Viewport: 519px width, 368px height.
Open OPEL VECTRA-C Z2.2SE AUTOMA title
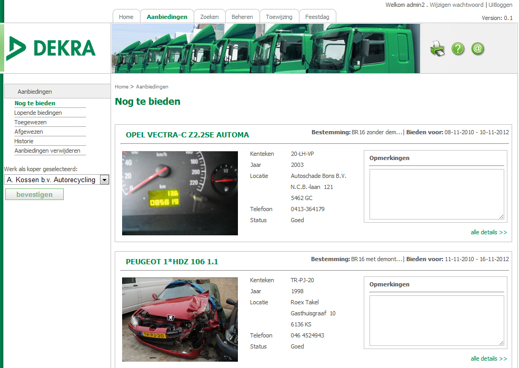pos(187,135)
